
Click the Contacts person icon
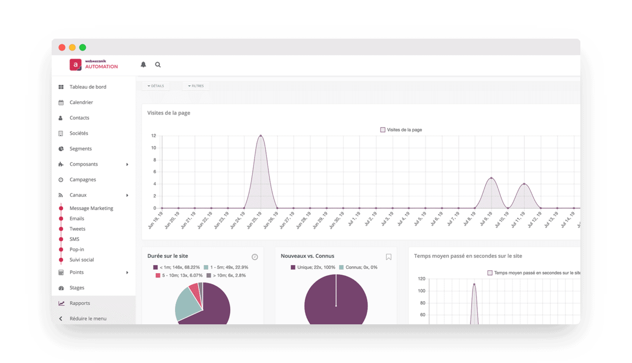(61, 118)
